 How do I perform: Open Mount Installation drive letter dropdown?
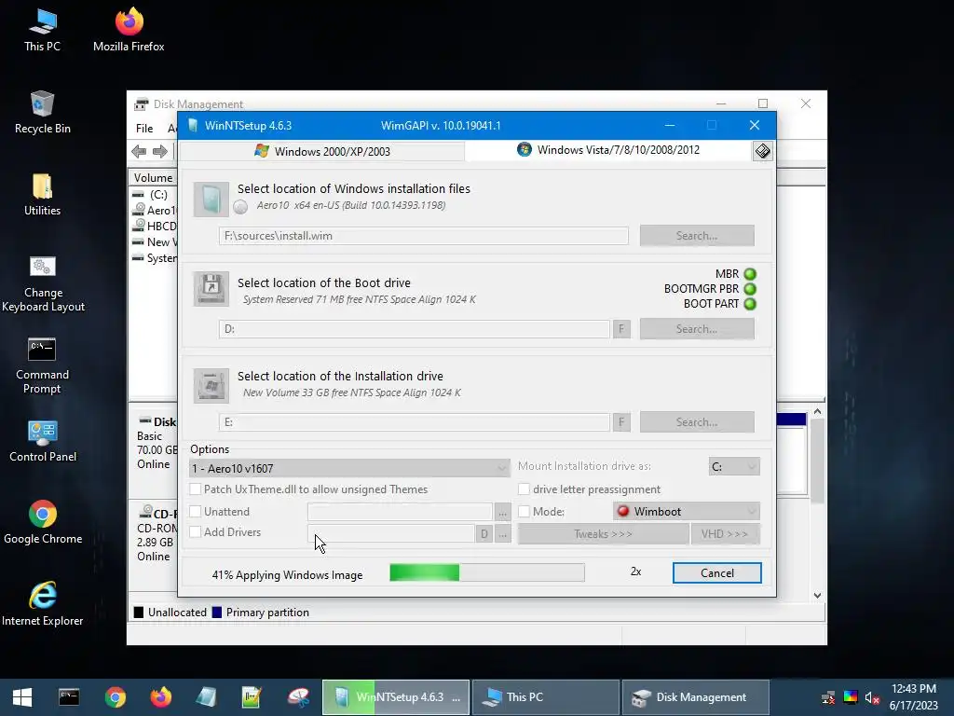click(734, 467)
